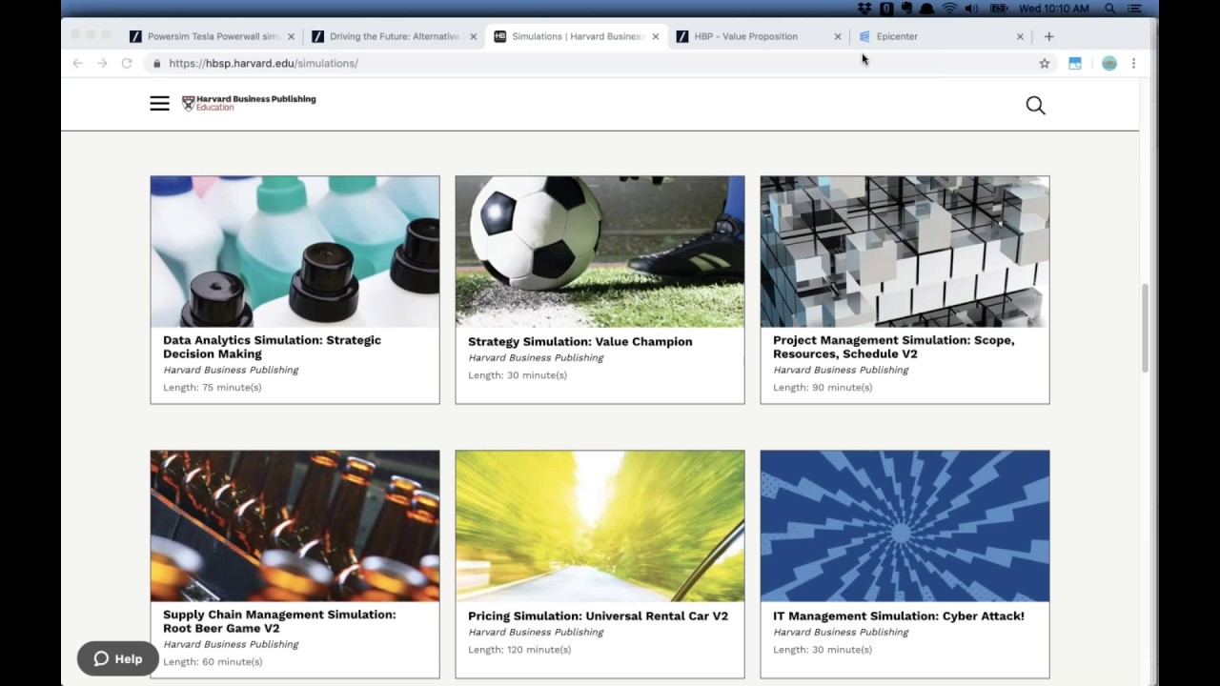1220x686 pixels.
Task: Click the cleaning bottles thumbnail image
Action: 295,252
